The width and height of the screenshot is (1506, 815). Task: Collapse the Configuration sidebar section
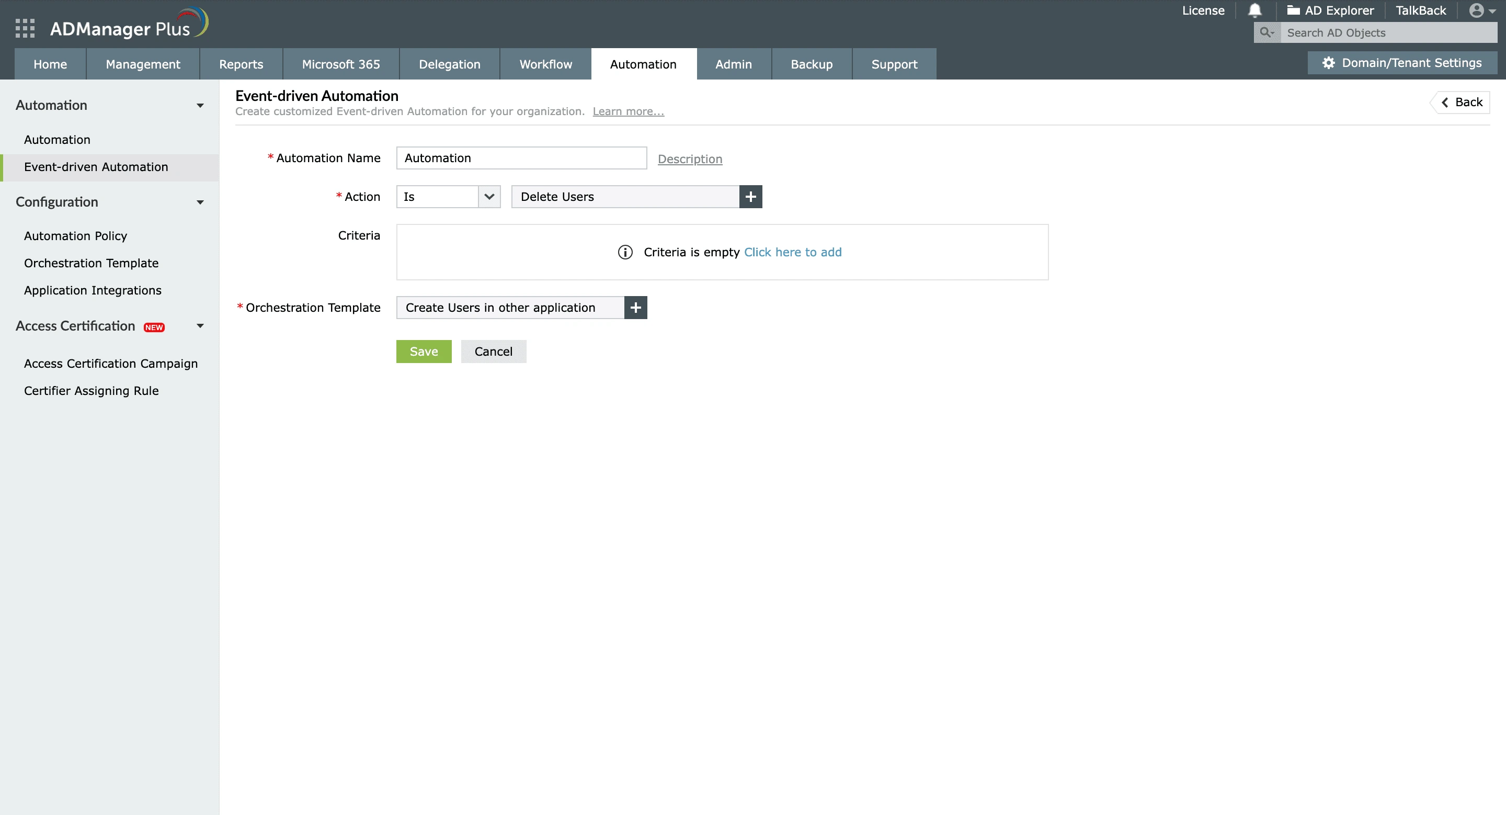[x=200, y=202]
